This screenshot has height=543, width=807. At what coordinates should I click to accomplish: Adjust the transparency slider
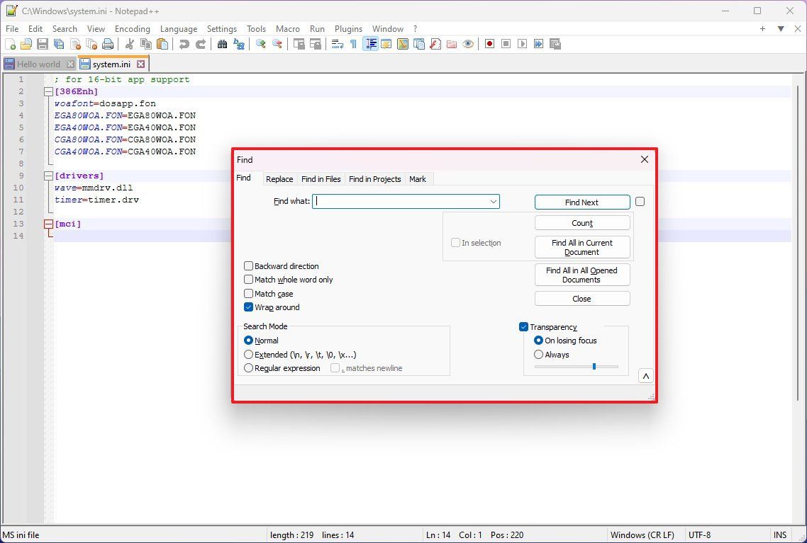pos(594,366)
